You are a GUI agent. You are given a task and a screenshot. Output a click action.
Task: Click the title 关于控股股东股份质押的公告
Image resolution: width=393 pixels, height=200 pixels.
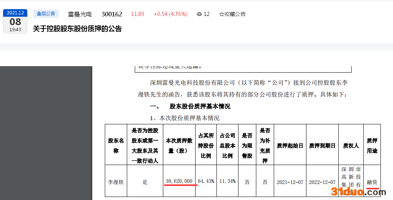(x=77, y=29)
